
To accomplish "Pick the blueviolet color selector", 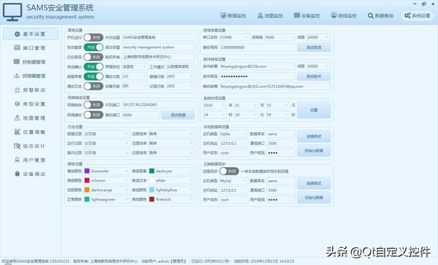I will (x=107, y=171).
